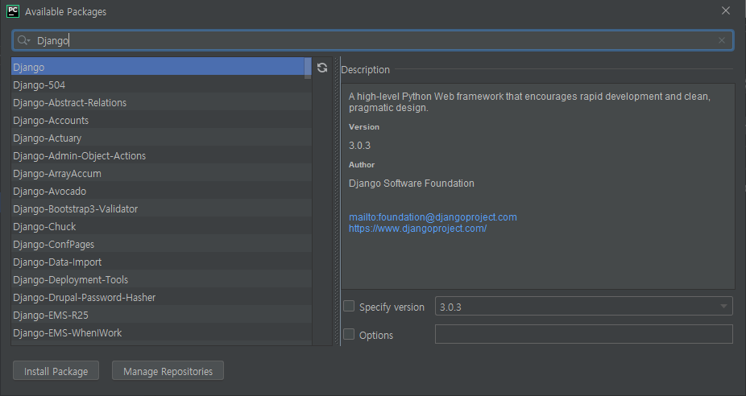The image size is (746, 396).
Task: Click the splitter handle between list and description
Action: pos(338,201)
